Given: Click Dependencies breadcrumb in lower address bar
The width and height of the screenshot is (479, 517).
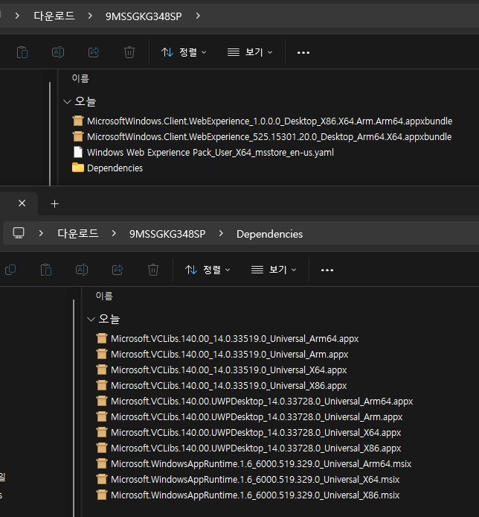Looking at the screenshot, I should coord(269,234).
